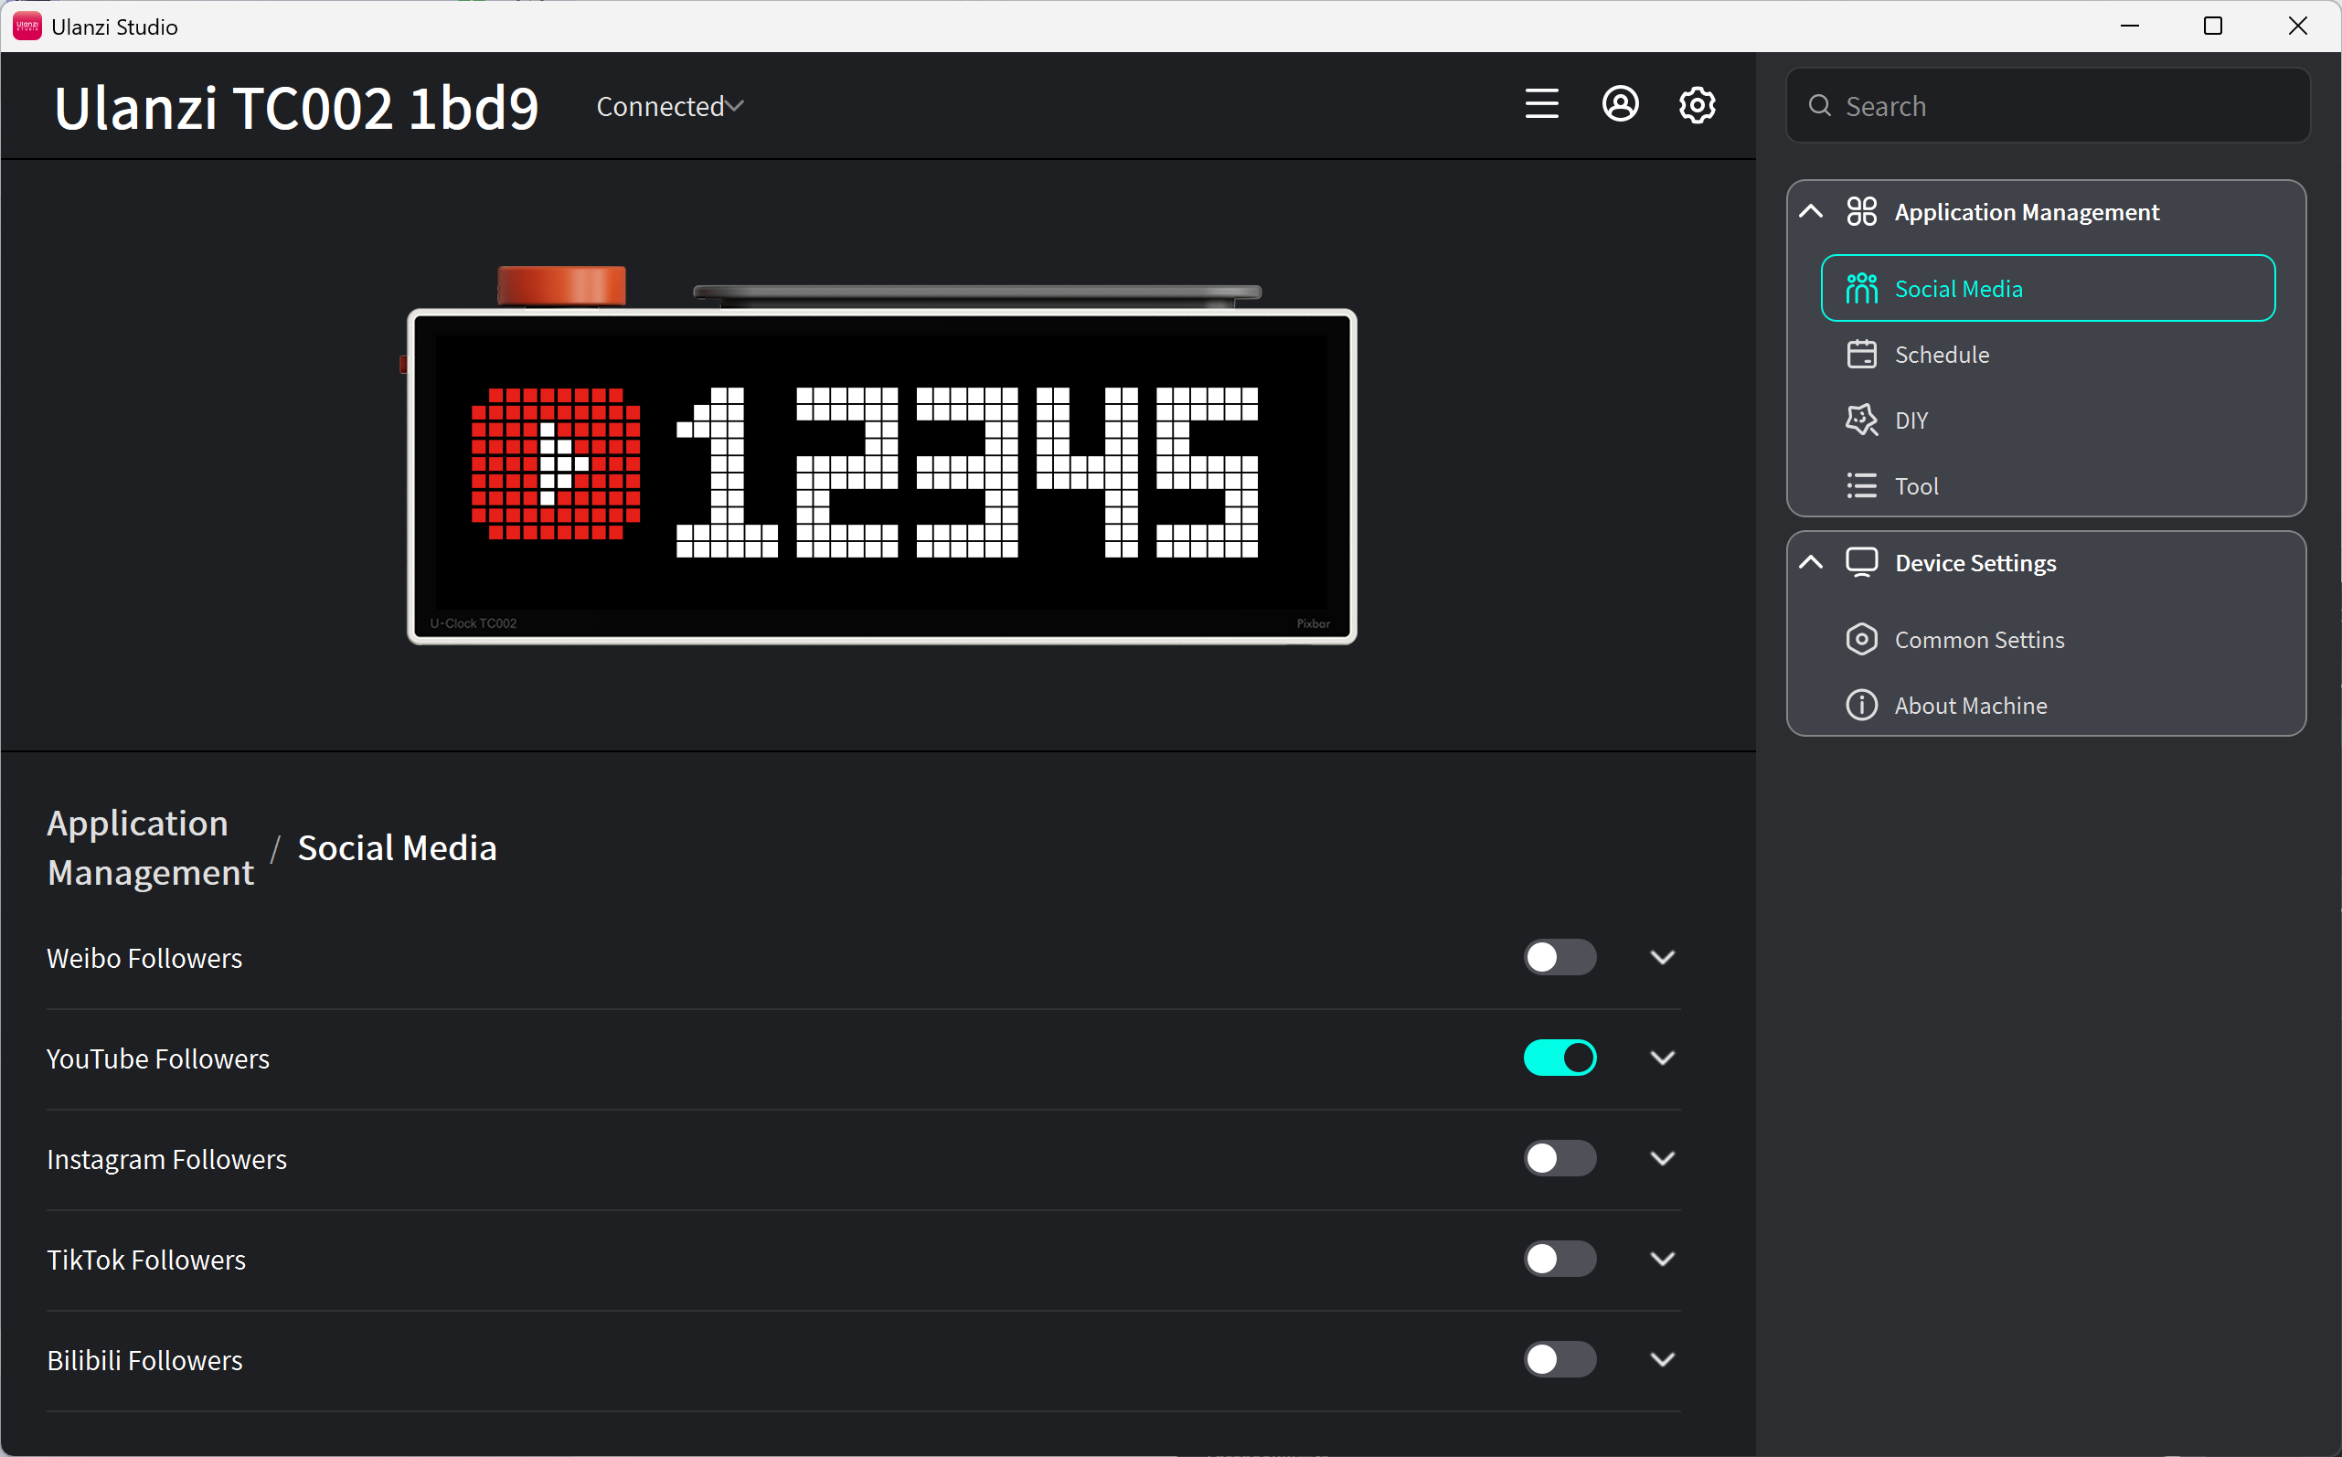This screenshot has height=1457, width=2342.
Task: Open the settings gear icon
Action: click(1698, 104)
